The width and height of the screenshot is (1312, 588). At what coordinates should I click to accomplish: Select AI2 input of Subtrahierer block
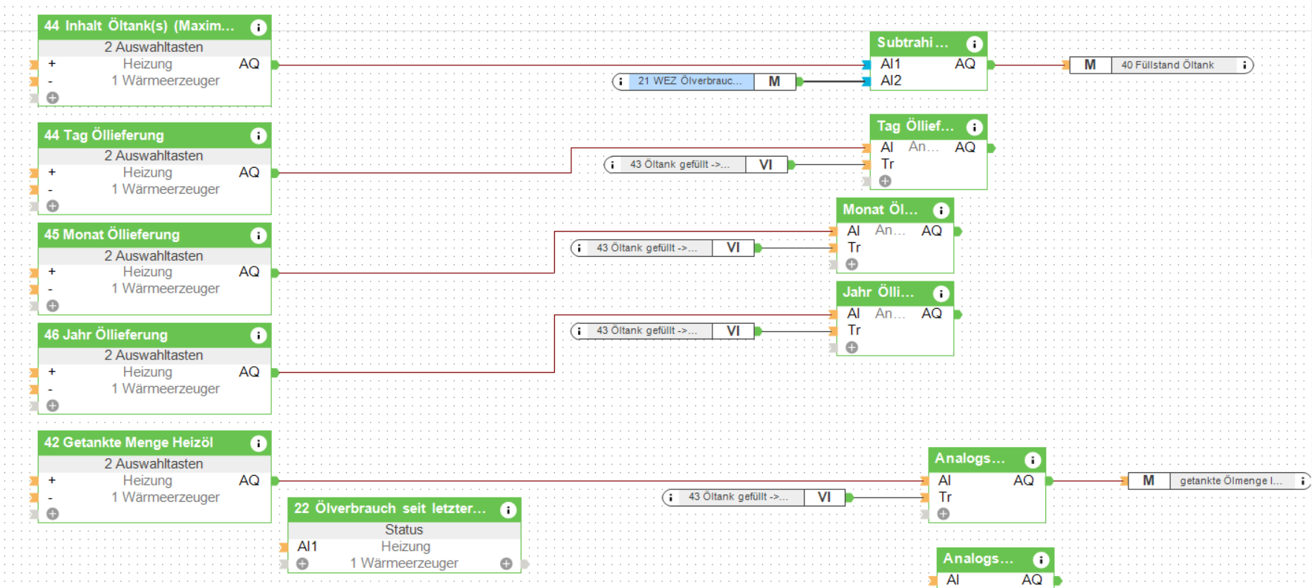click(866, 81)
